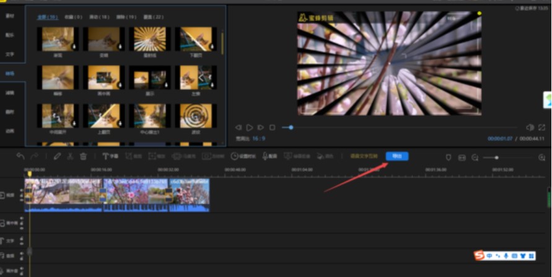Delete the selected clip with the trash icon

point(83,157)
